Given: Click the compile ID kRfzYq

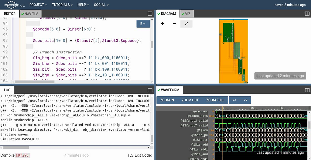Looking at the screenshot, I should pos(22,155).
